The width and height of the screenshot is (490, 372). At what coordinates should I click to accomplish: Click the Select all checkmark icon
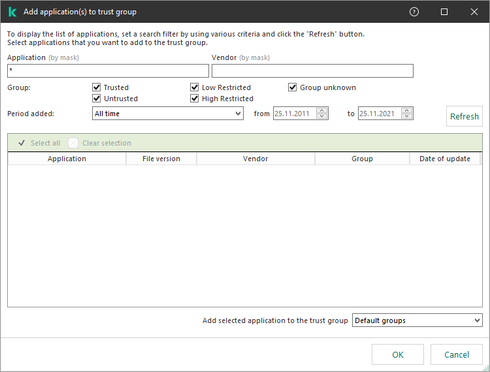(22, 143)
